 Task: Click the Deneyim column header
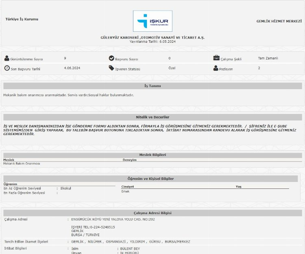[x=130, y=160]
